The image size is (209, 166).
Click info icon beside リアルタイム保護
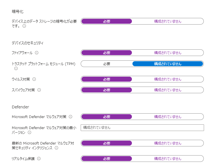click(x=39, y=159)
